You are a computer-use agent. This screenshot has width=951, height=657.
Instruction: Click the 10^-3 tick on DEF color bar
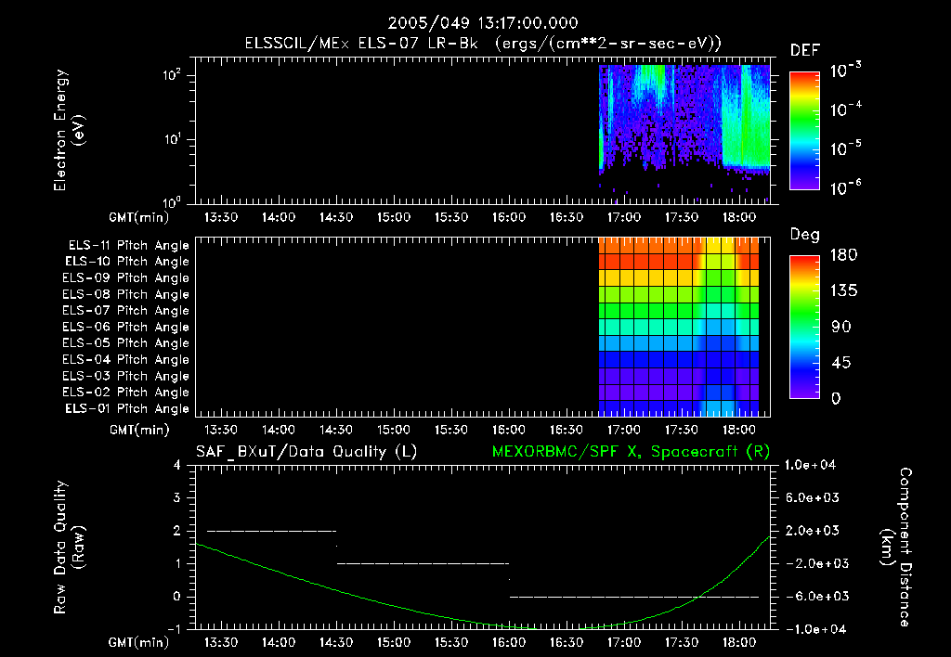846,70
